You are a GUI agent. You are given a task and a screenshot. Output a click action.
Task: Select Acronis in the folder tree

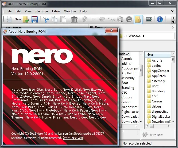127,59
